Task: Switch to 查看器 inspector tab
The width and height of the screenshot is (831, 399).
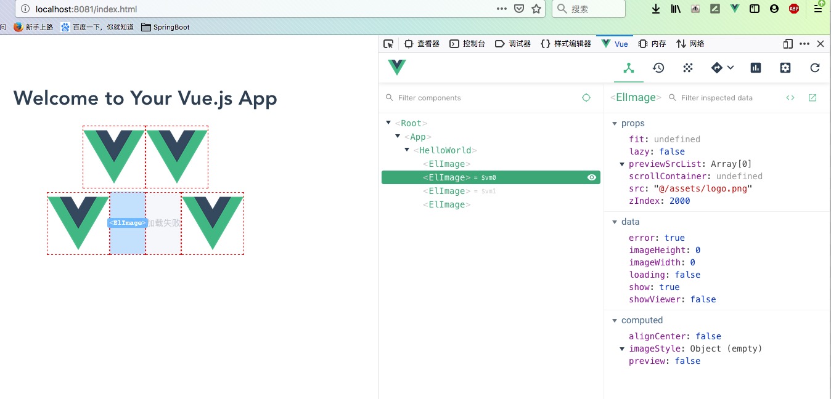Action: coord(422,44)
